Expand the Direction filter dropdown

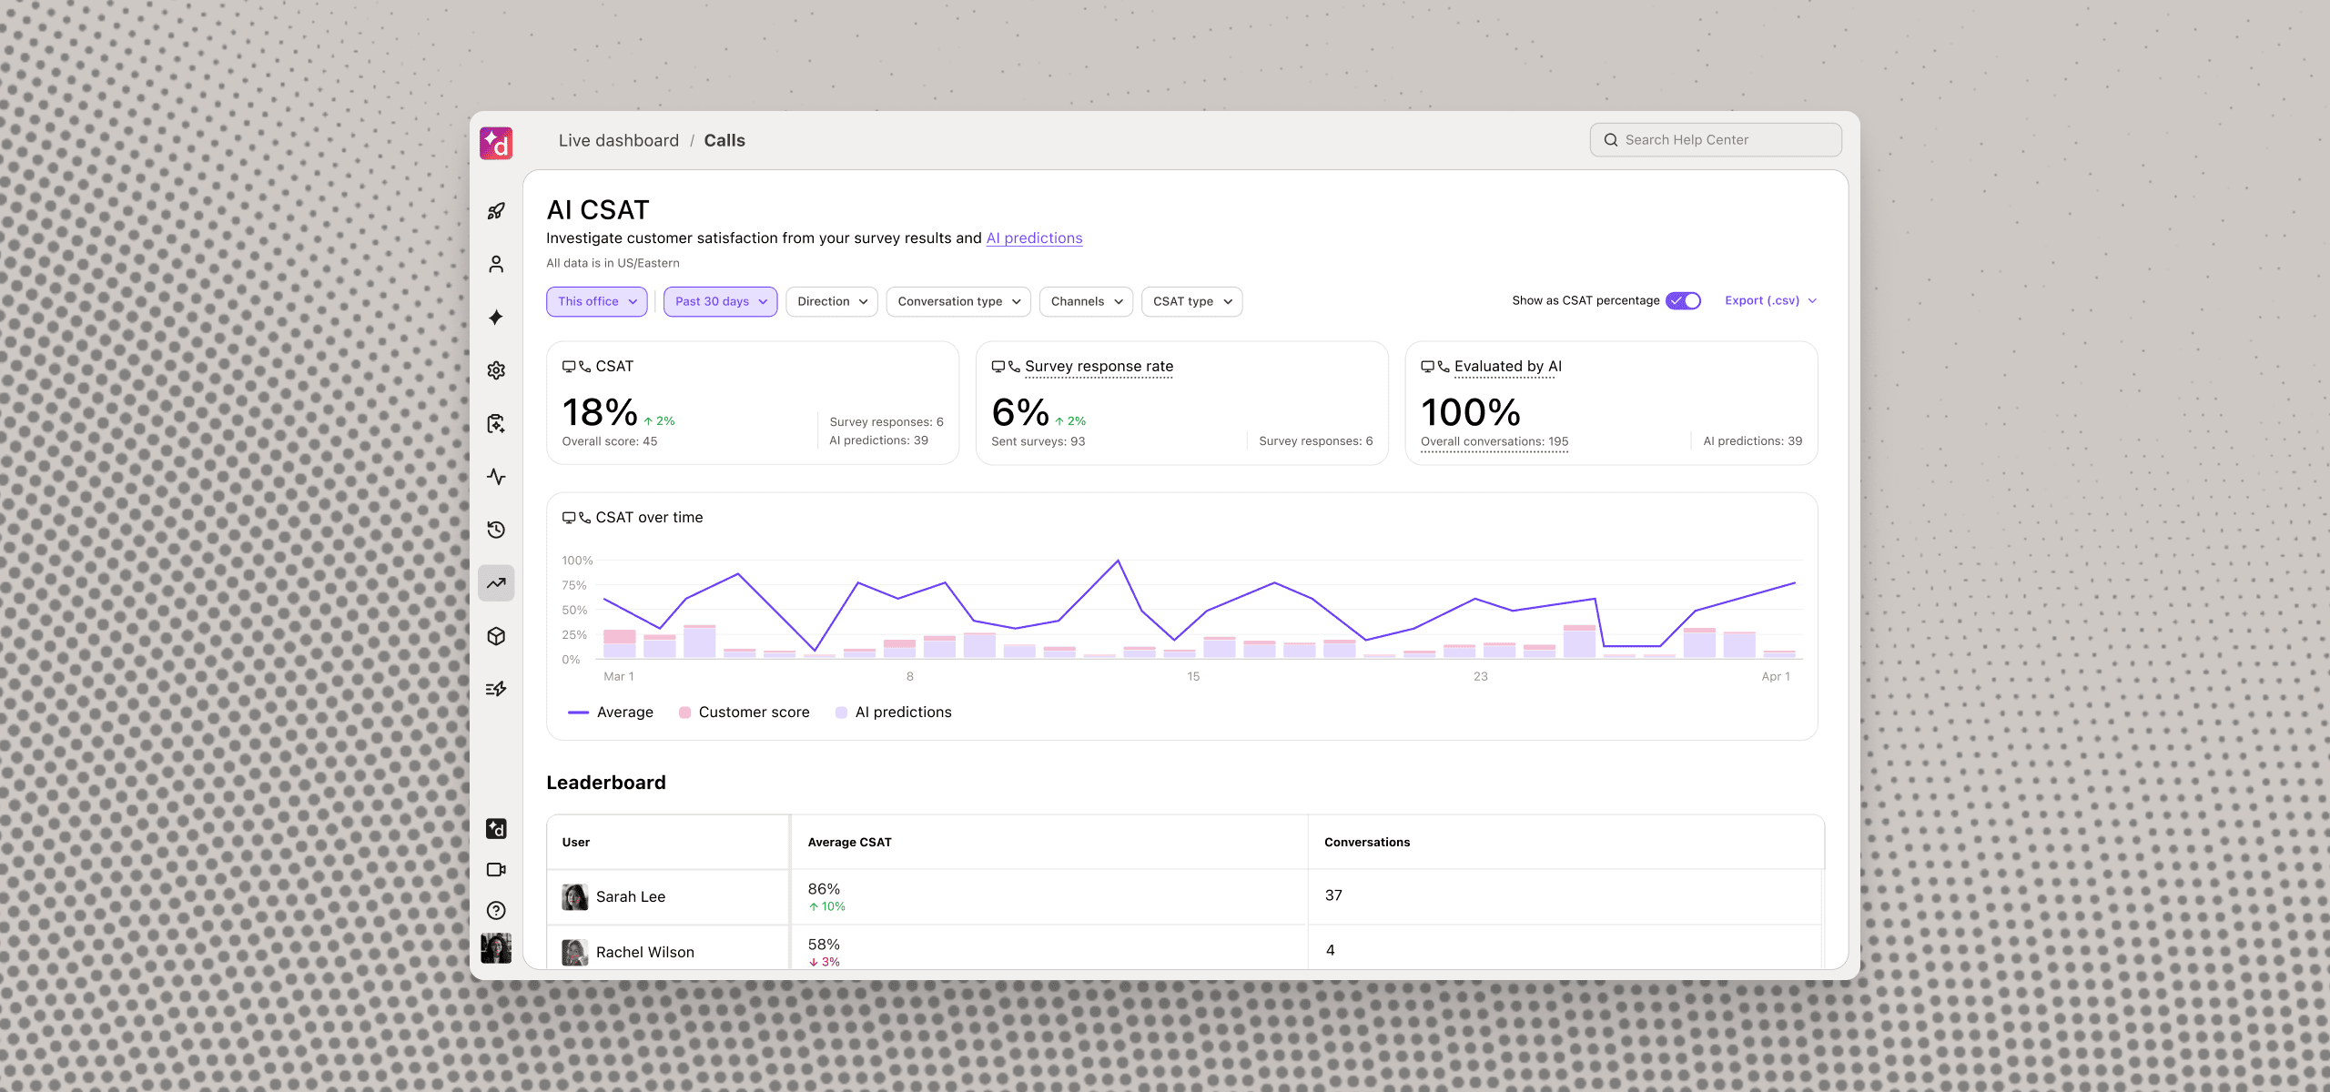832,302
